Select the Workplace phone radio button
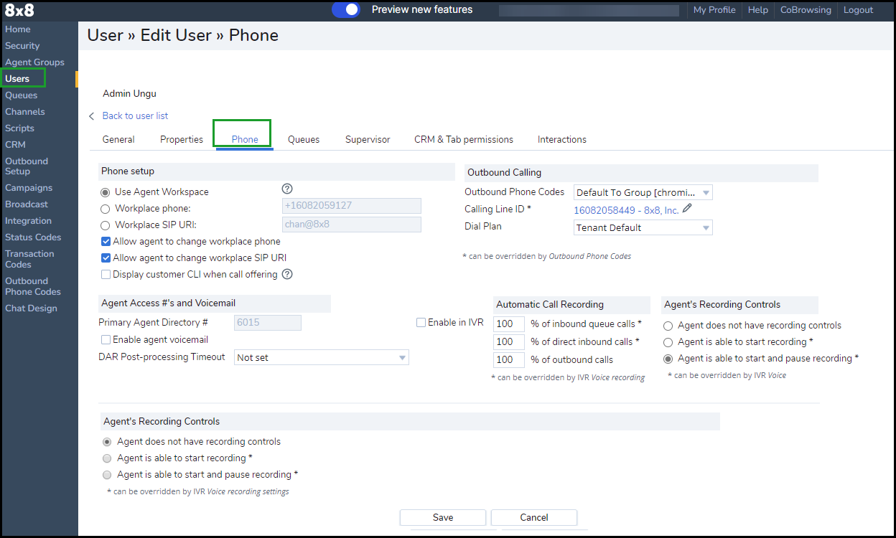 (x=106, y=209)
